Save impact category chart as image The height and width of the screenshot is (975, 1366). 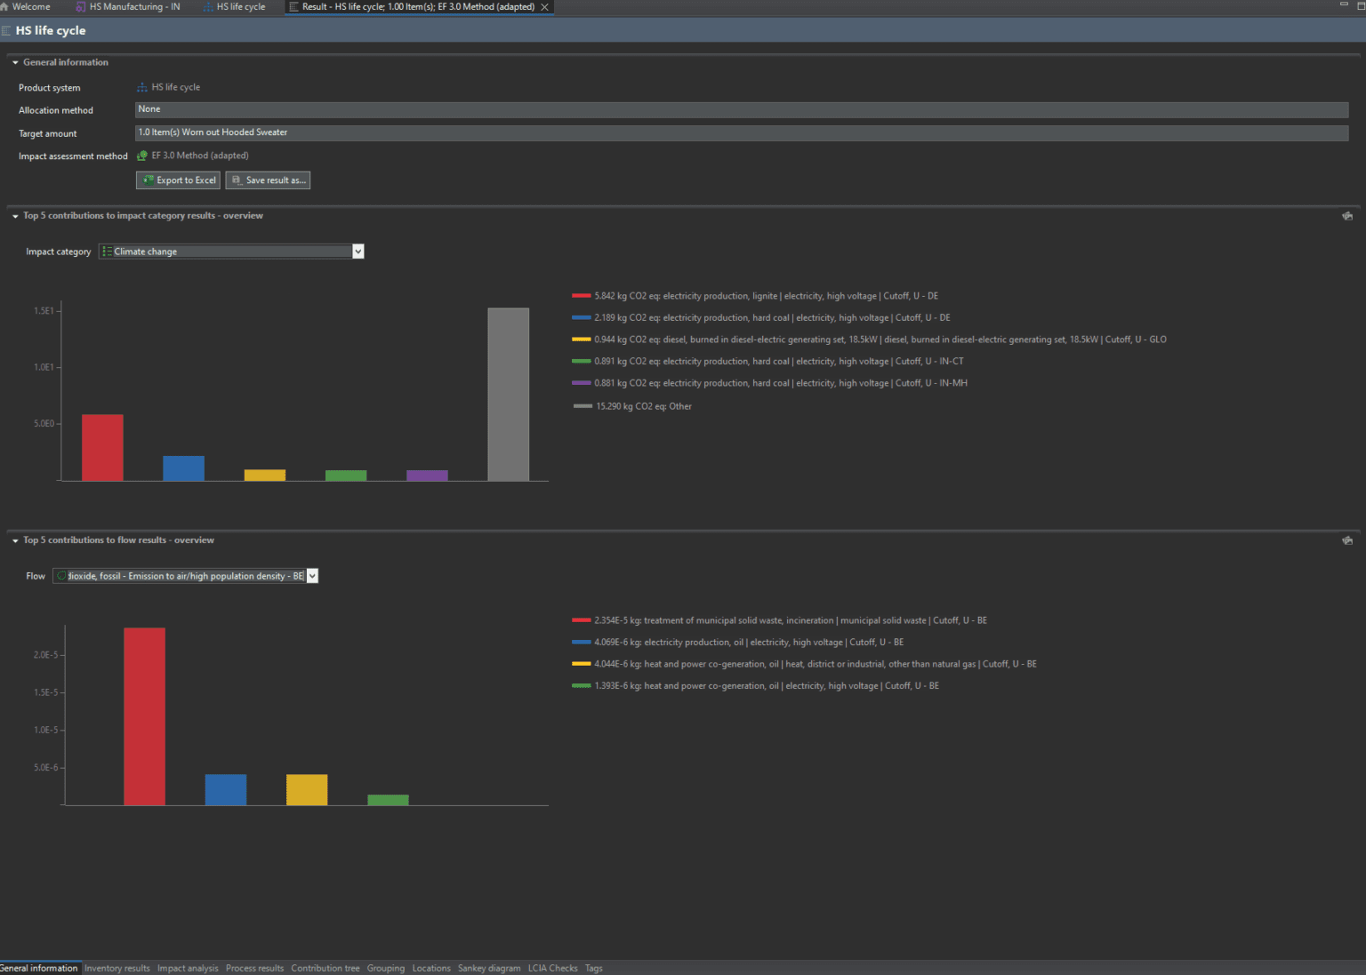pyautogui.click(x=1347, y=216)
